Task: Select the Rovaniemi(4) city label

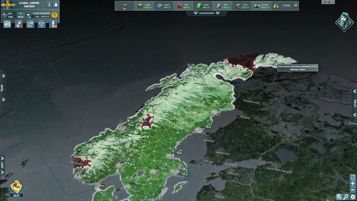Action: point(251,102)
